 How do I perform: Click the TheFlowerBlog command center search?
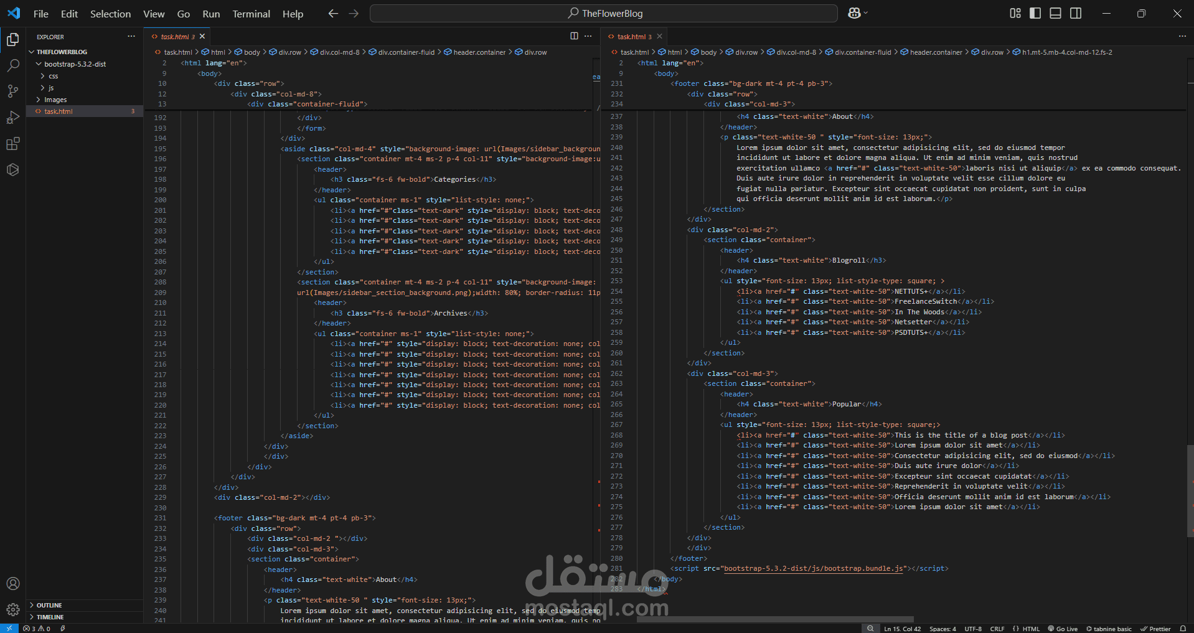tap(604, 13)
